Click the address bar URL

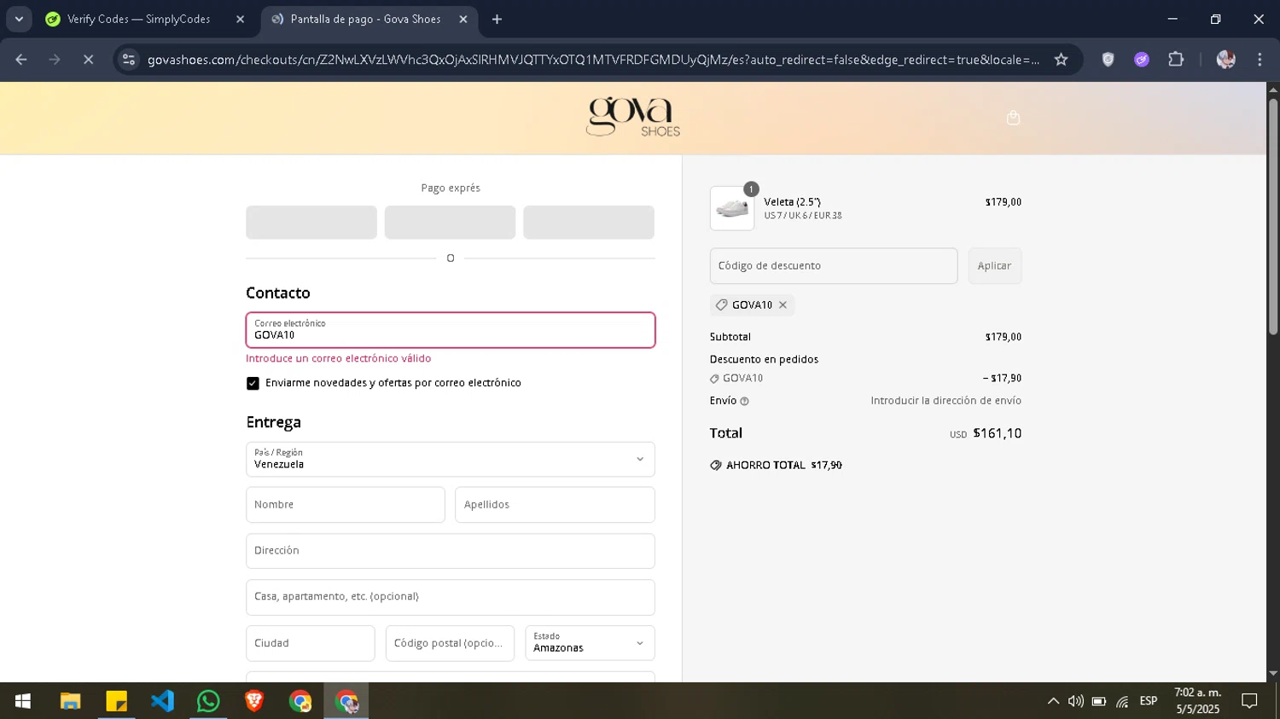(593, 60)
